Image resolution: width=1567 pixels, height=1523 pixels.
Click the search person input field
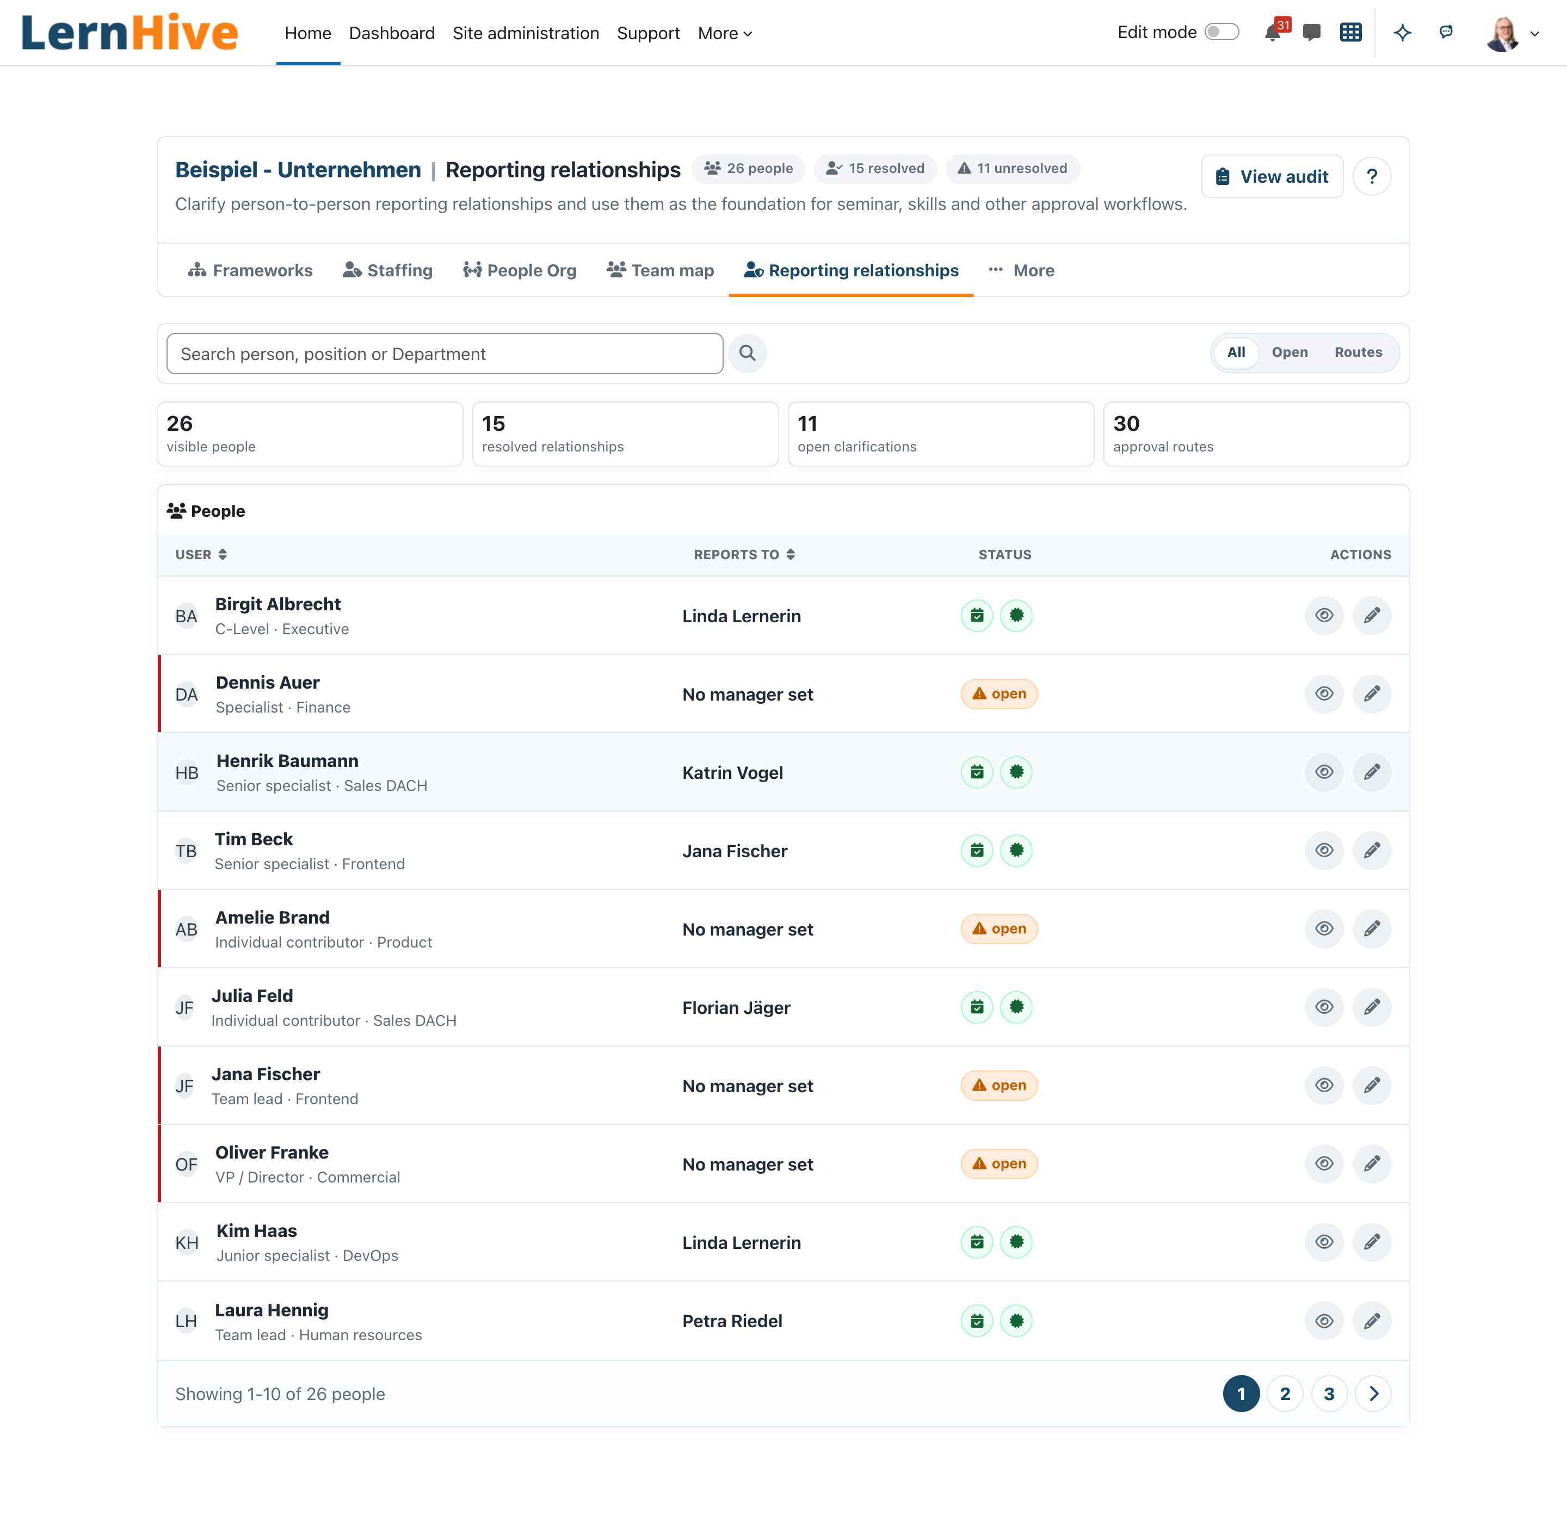(x=444, y=354)
